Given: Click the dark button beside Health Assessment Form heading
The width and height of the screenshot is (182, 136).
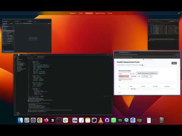Looking at the screenshot, I should pos(174,63).
